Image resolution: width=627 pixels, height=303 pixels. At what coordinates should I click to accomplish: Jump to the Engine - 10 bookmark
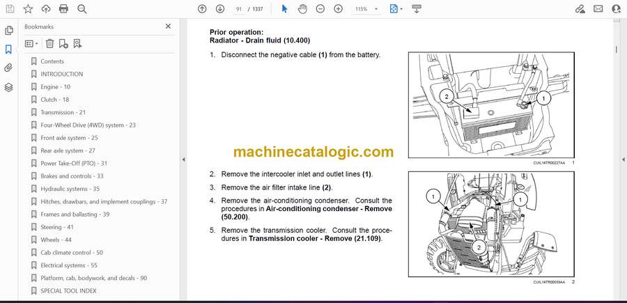click(x=56, y=87)
